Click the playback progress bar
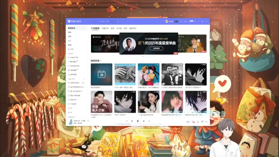 [x=138, y=124]
